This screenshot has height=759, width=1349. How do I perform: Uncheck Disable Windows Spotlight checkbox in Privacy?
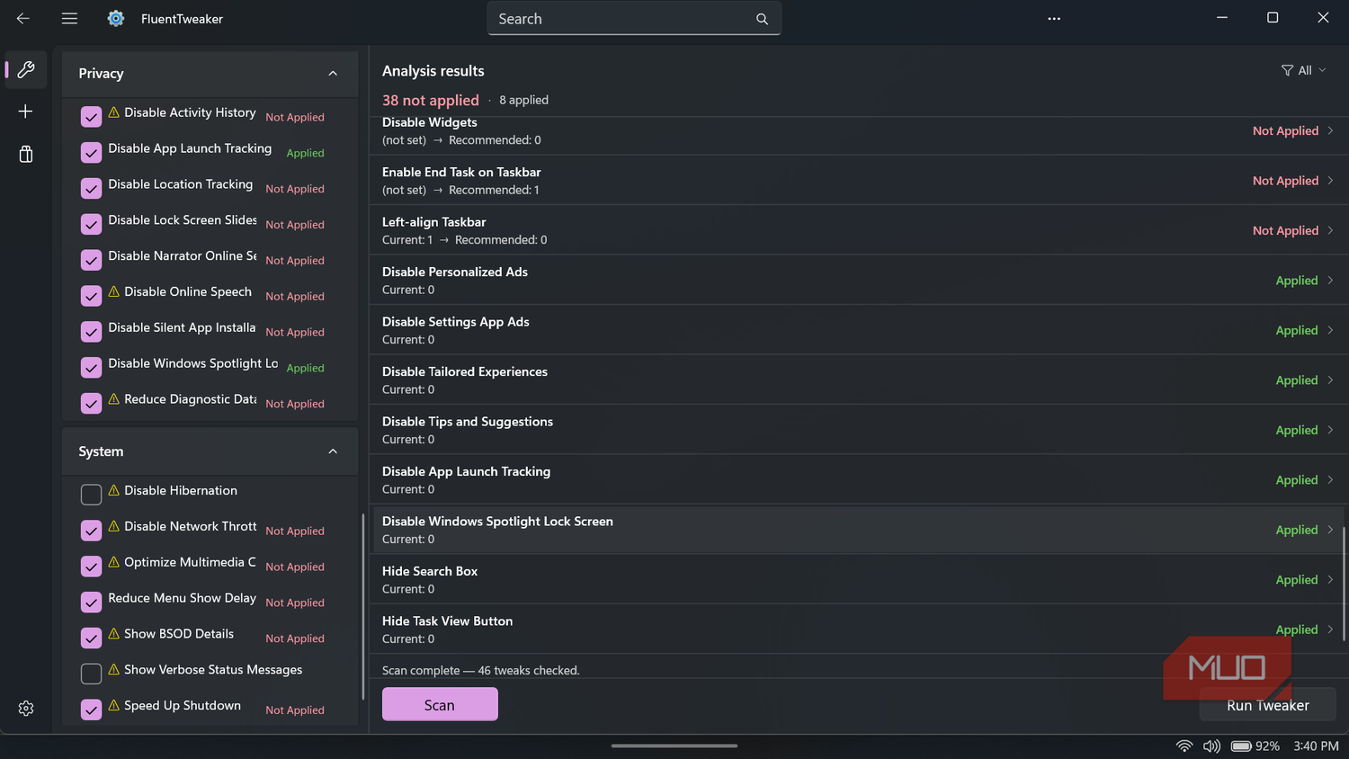click(x=91, y=368)
